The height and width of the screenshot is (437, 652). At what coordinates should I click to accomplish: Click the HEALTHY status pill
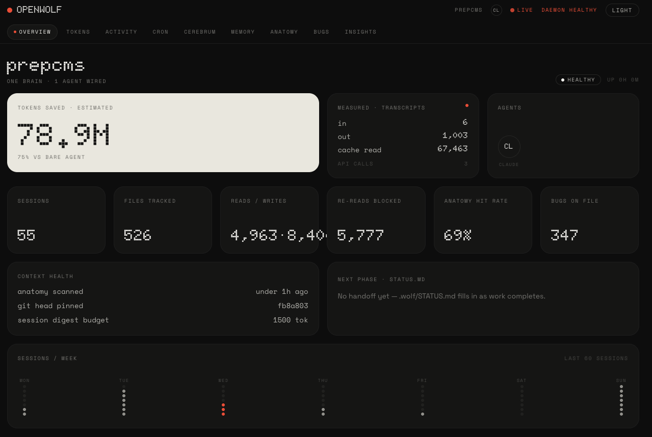pyautogui.click(x=578, y=80)
